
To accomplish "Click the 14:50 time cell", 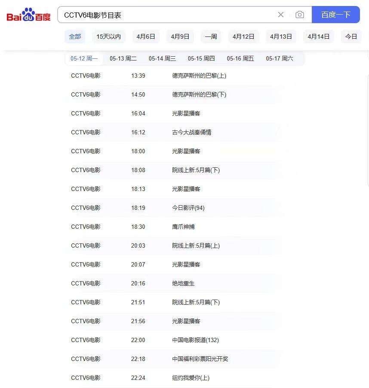I will coord(138,94).
